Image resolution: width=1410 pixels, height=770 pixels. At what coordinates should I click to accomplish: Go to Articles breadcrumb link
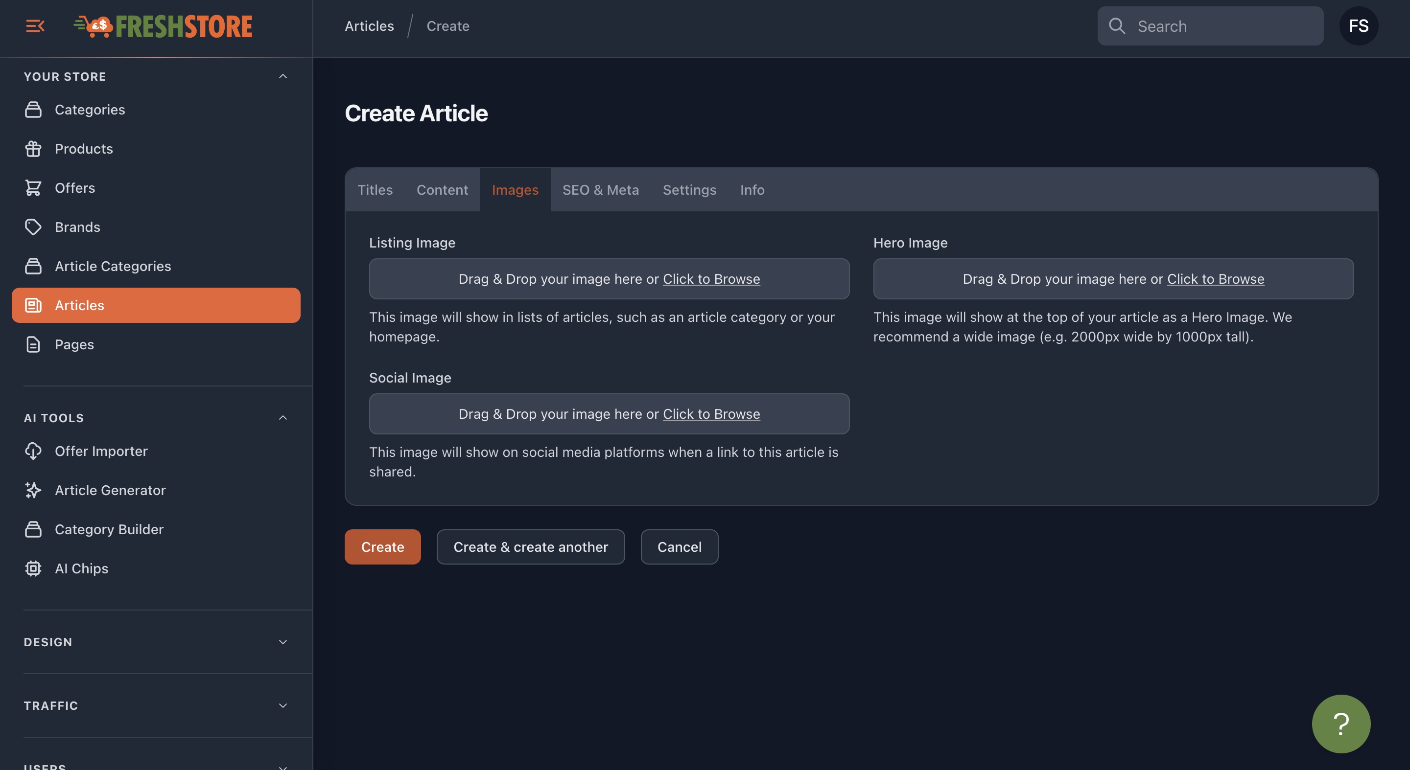point(370,26)
